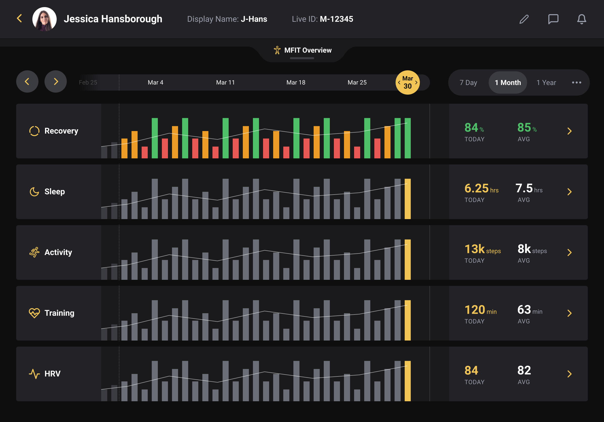This screenshot has height=422, width=604.
Task: Go to previous timeline period button
Action: (27, 81)
